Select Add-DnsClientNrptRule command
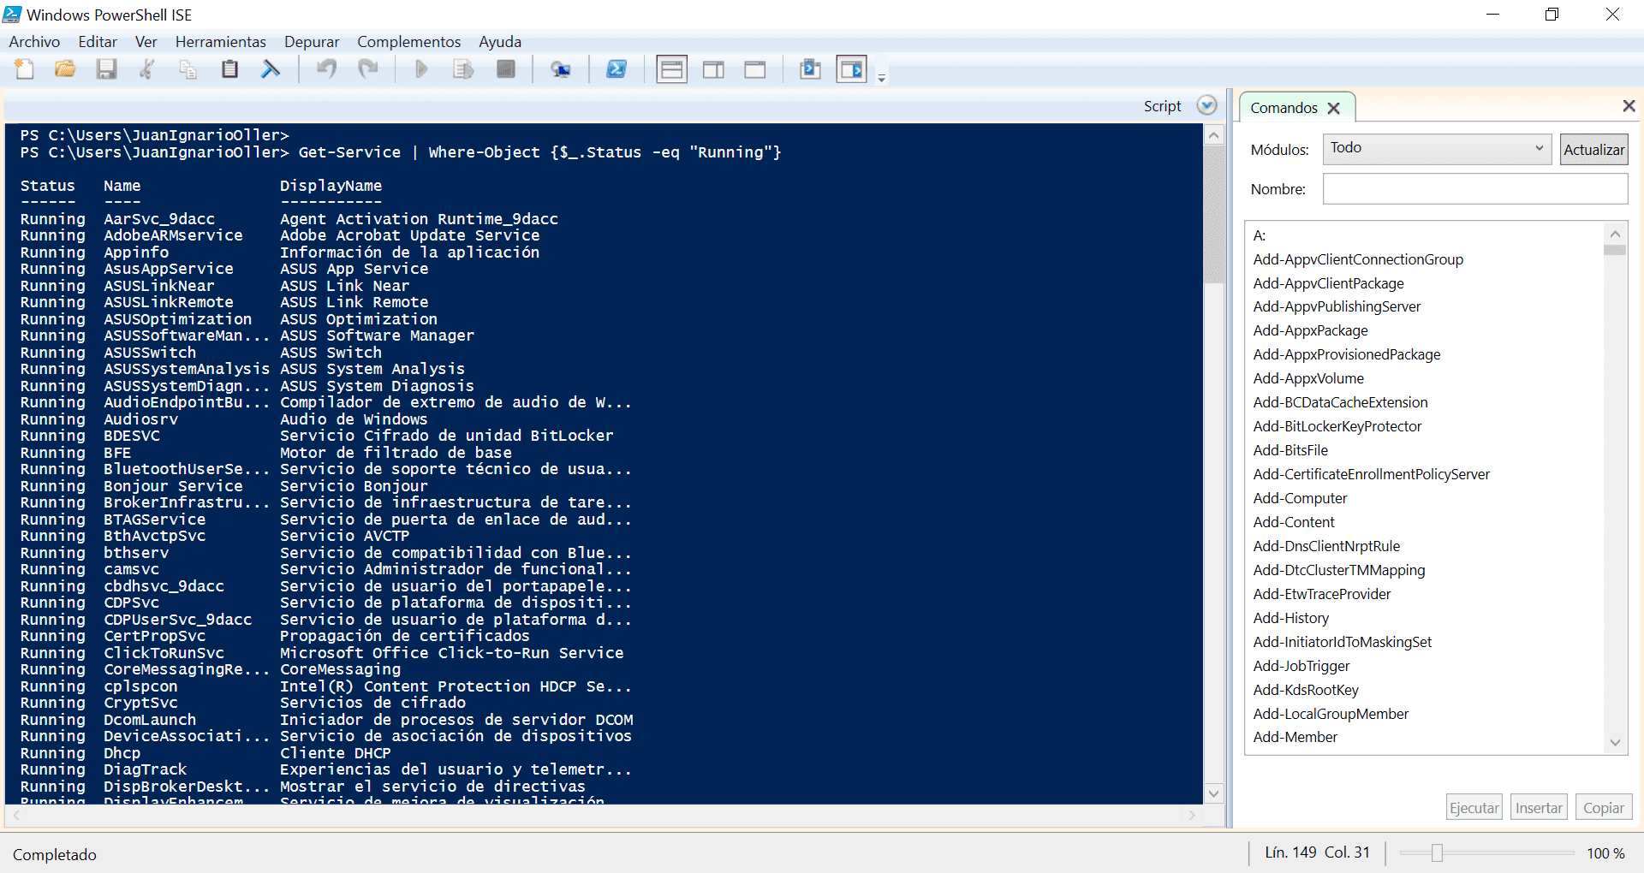Viewport: 1644px width, 873px height. [x=1326, y=546]
